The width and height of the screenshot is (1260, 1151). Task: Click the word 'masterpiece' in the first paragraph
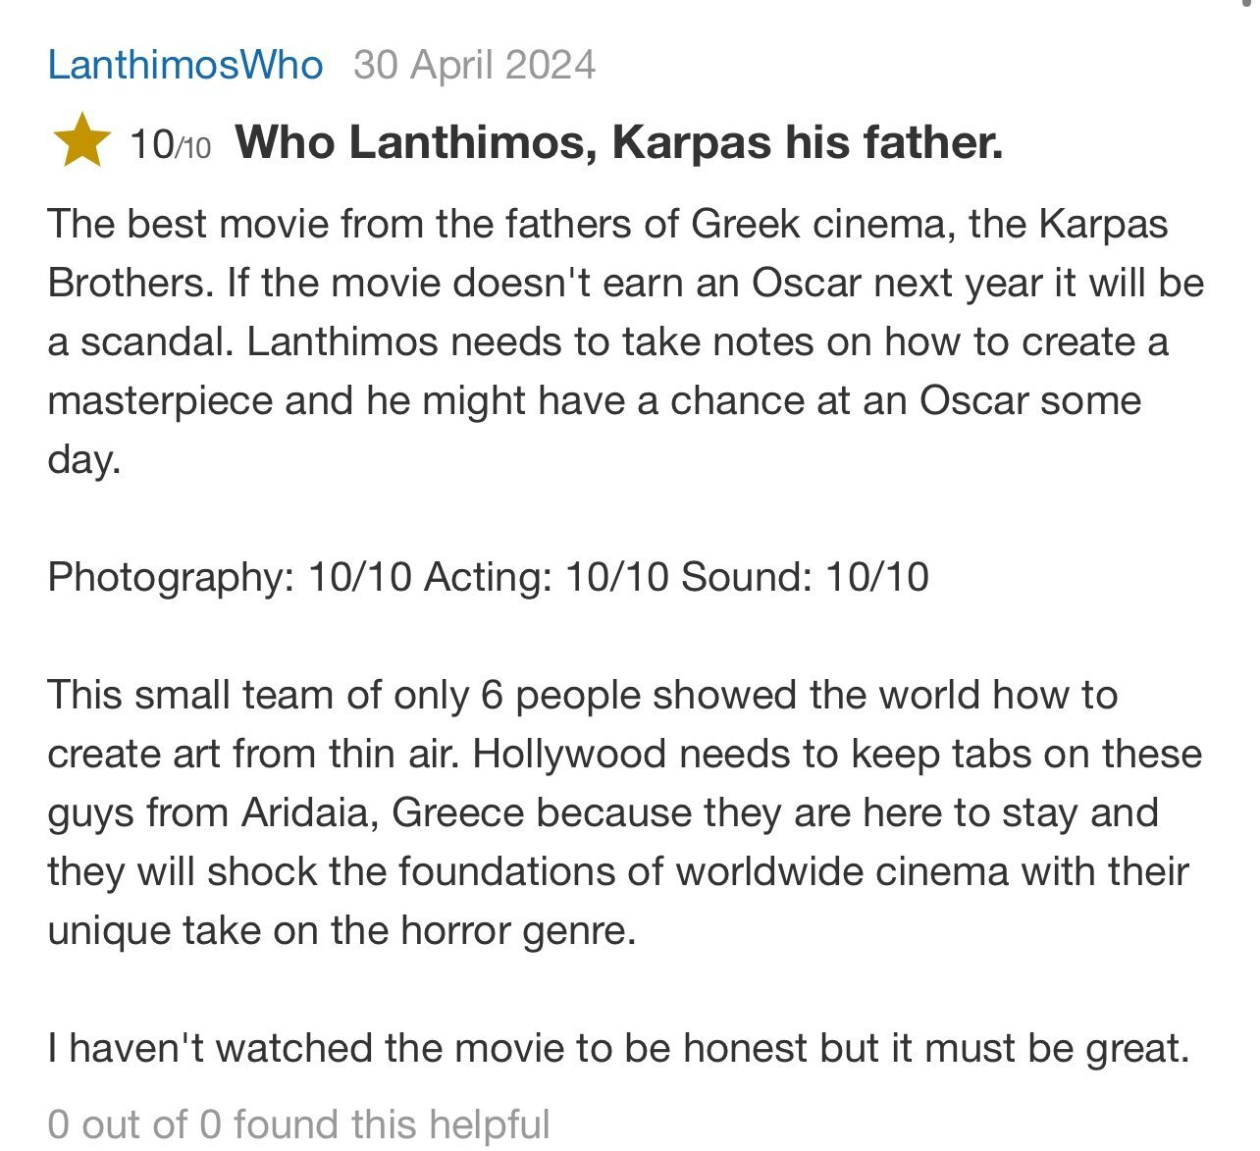click(160, 401)
